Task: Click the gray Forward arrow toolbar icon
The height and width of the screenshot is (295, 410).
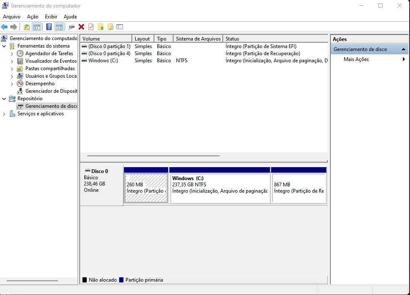Action: [14, 27]
